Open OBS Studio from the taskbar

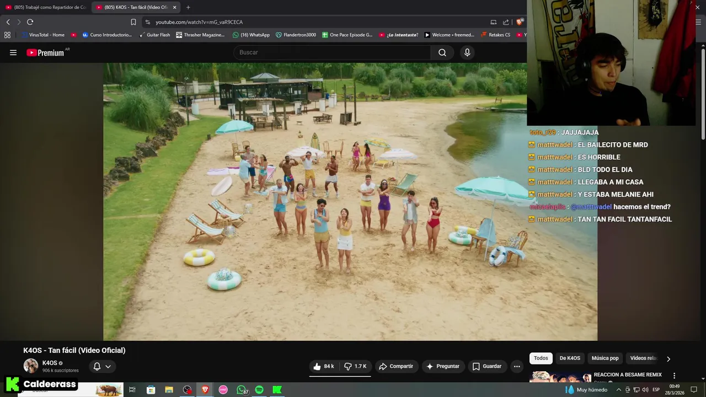coord(187,390)
